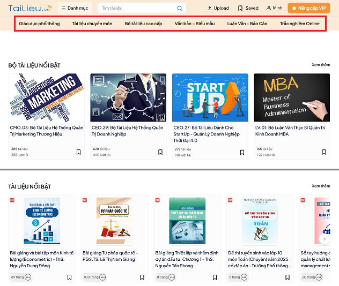The image size is (339, 286).
Task: Click the 385 tài liệu count text
Action: point(19,149)
